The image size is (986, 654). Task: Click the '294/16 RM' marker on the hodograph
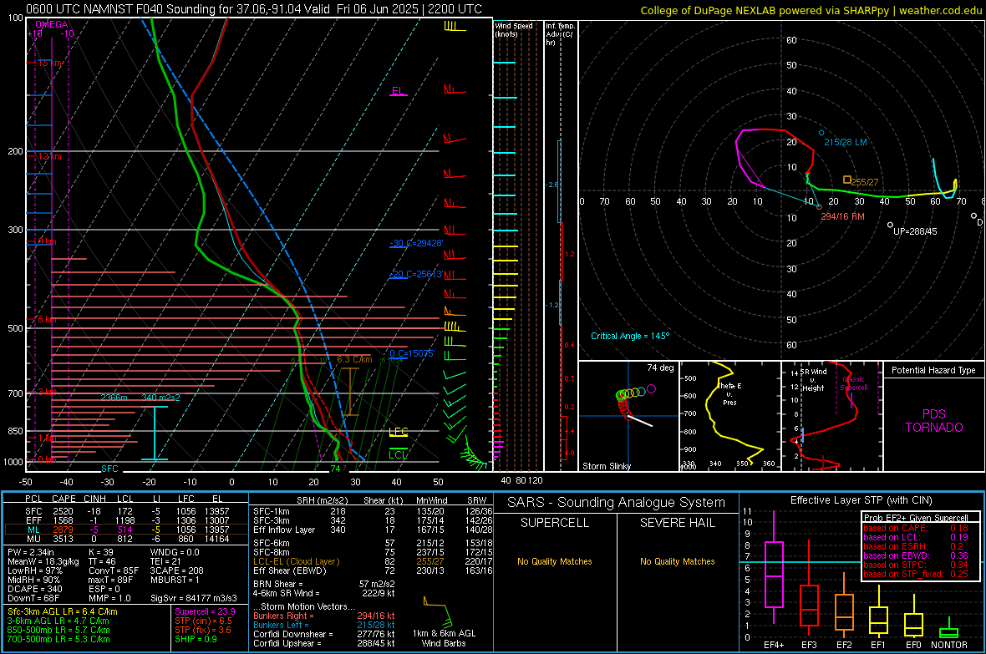(x=819, y=206)
